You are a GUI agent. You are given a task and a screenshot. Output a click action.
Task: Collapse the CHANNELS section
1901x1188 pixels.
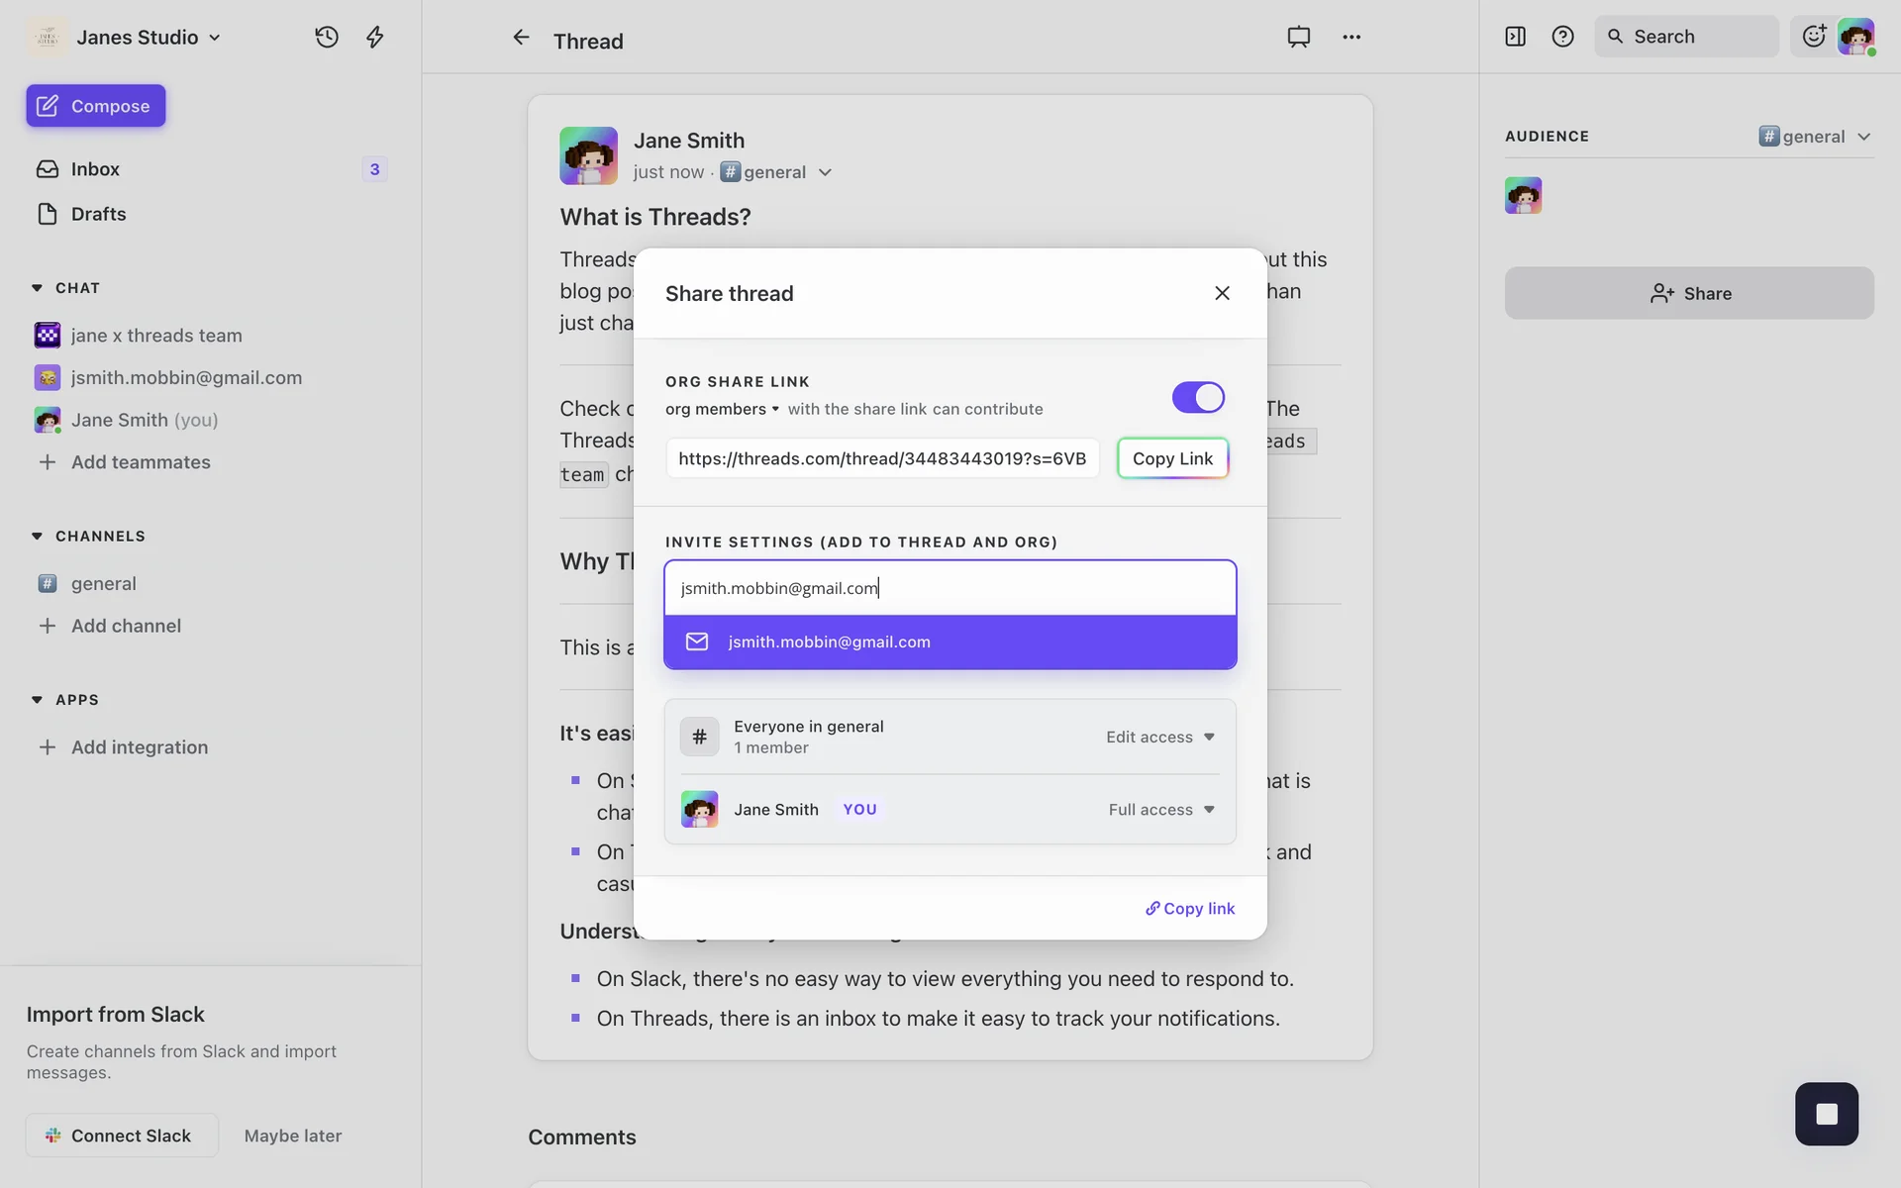click(38, 536)
